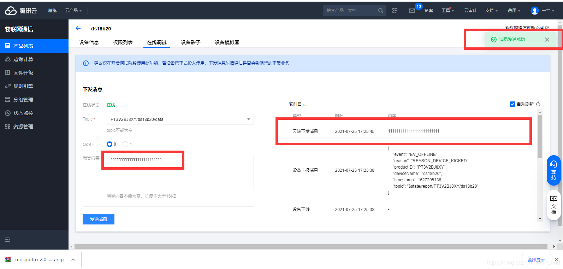Click the 固件升级 sidebar icon
The image size is (563, 269).
point(7,73)
